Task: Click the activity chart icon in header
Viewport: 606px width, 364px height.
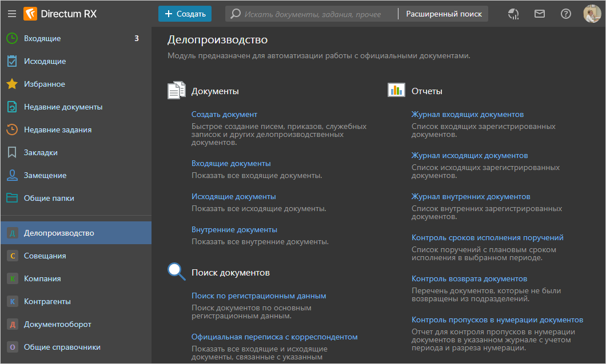Action: [513, 14]
